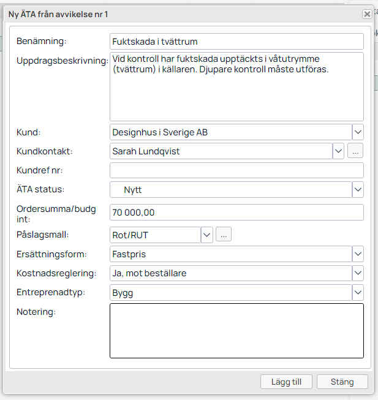Open Påslagsmall ellipsis button
This screenshot has height=400, width=378.
(224, 234)
